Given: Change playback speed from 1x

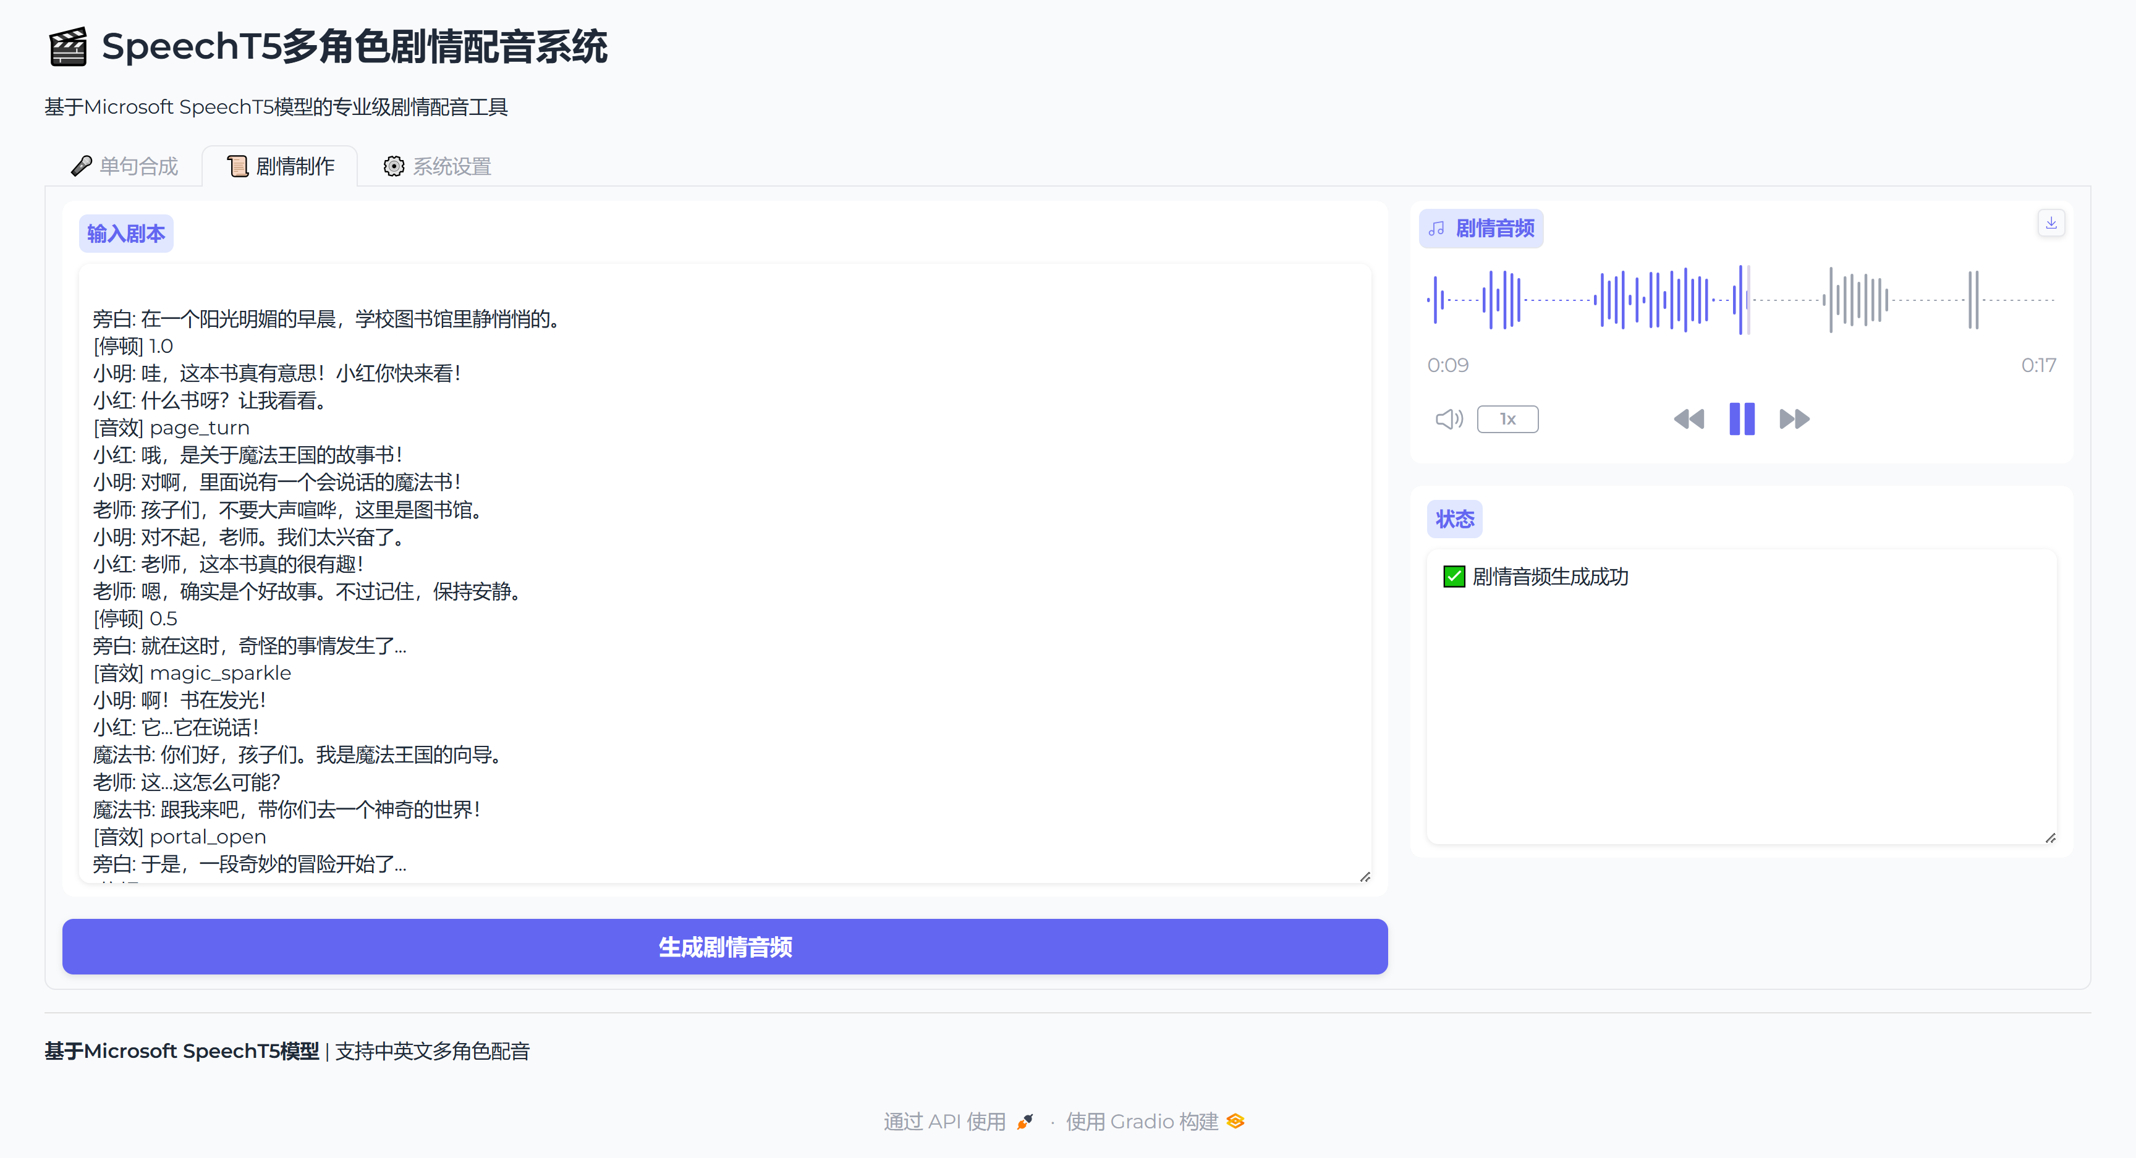Looking at the screenshot, I should click(1507, 420).
